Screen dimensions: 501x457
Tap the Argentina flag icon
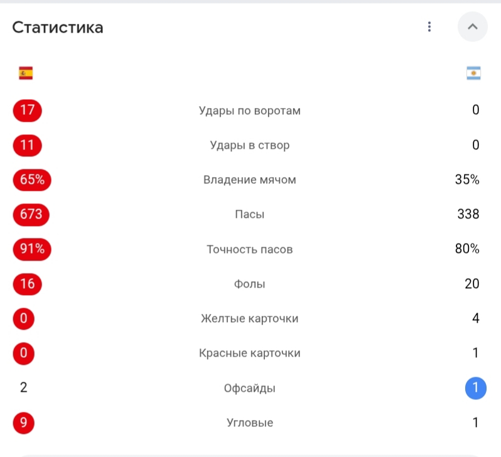click(473, 73)
